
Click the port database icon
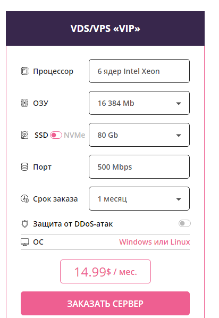[x=24, y=167]
